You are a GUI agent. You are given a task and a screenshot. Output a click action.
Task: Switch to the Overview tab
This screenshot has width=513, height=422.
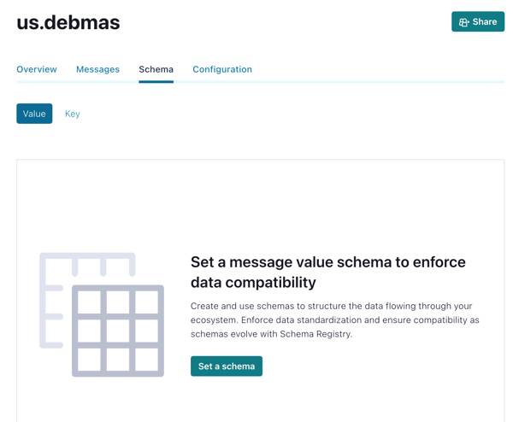(37, 69)
